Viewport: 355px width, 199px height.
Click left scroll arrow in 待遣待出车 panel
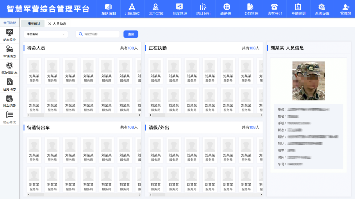click(x=28, y=195)
